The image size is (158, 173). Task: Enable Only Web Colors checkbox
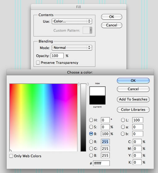pyautogui.click(x=11, y=156)
